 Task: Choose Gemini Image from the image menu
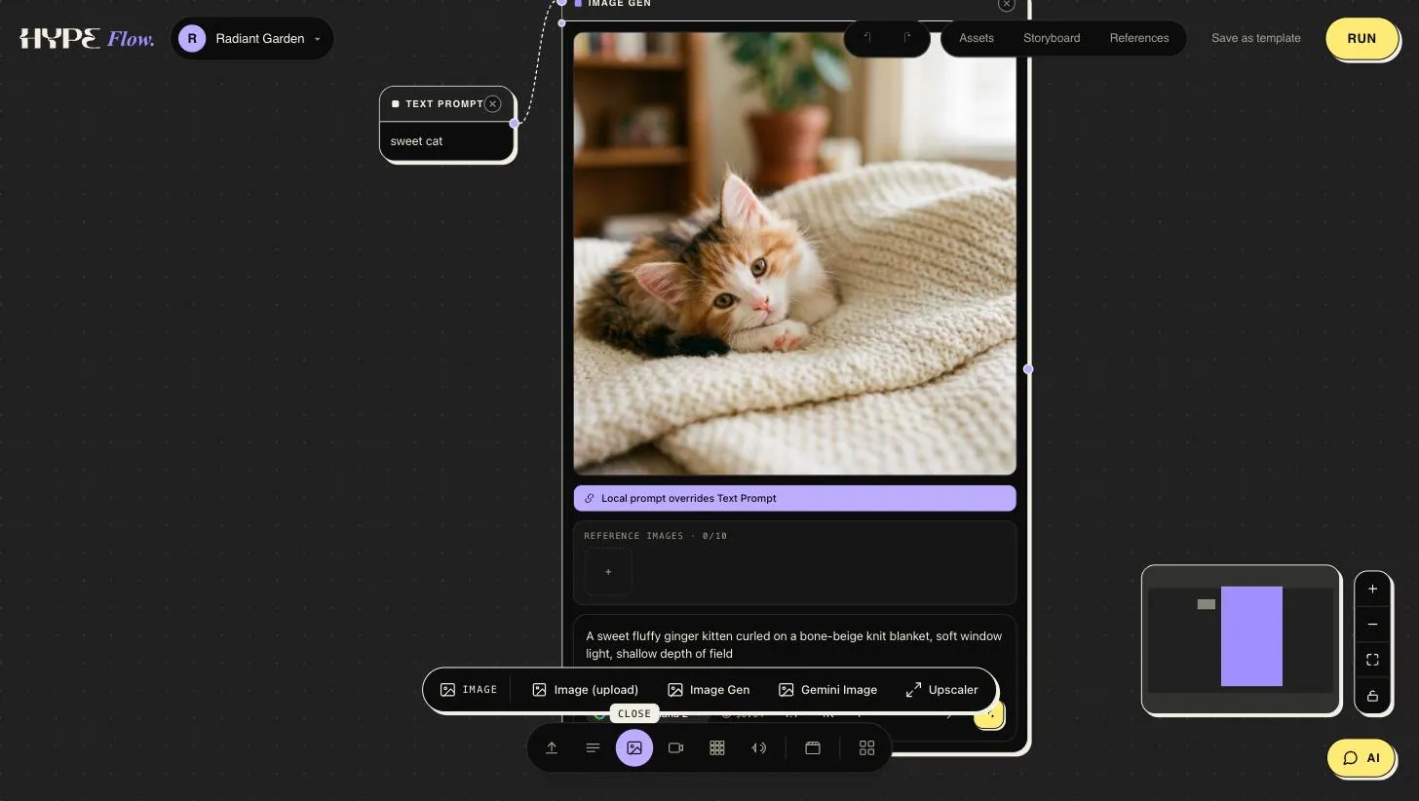point(827,690)
